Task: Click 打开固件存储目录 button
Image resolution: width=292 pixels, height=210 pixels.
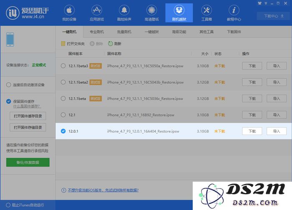Action: (x=28, y=127)
